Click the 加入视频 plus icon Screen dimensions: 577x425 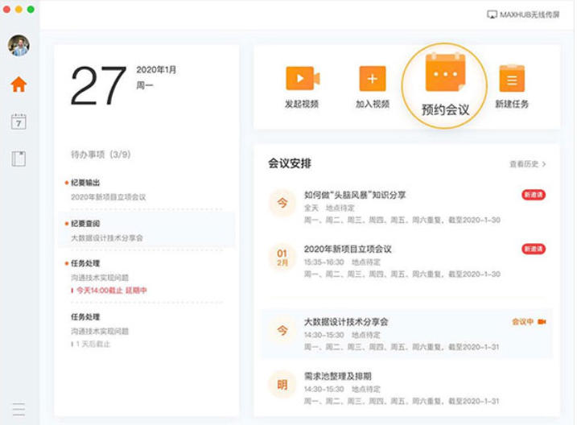(x=373, y=78)
